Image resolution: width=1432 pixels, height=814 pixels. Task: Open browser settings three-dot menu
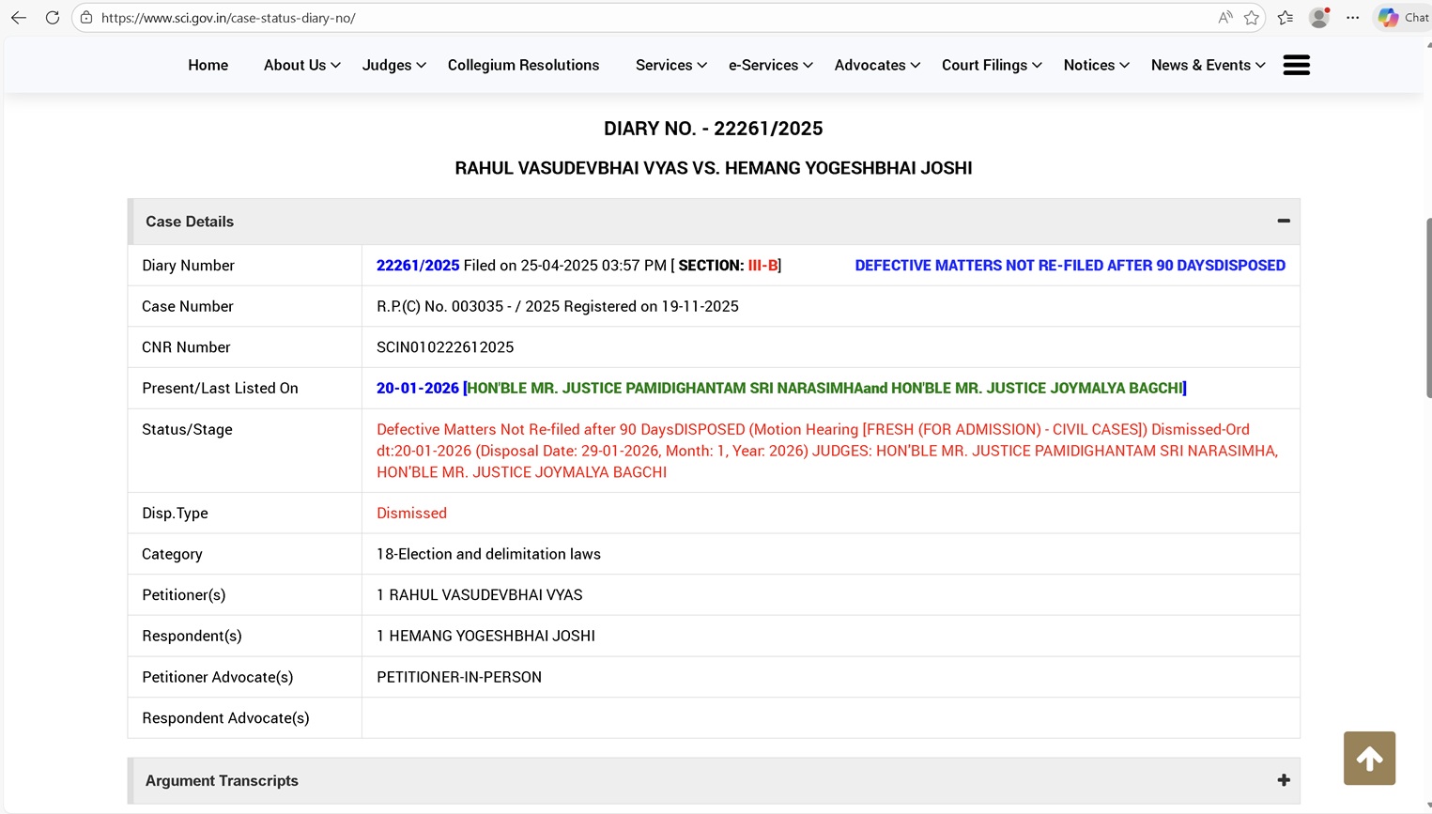click(1352, 18)
